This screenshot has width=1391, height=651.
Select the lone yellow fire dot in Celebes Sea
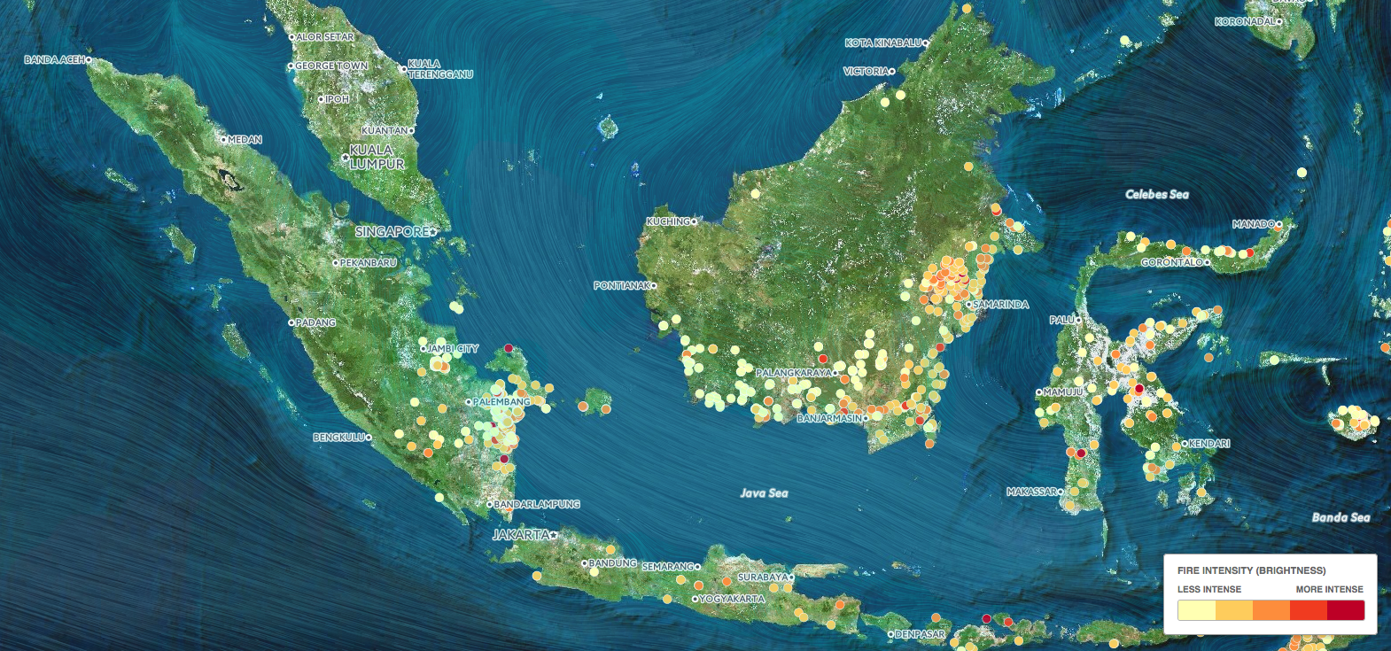coord(1302,173)
